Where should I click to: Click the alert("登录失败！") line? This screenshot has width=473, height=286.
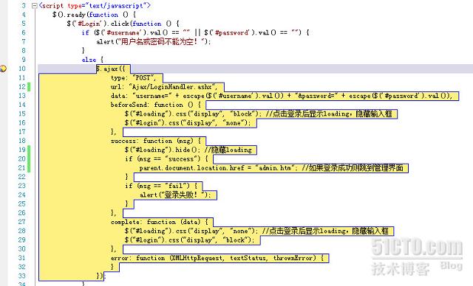coord(175,195)
